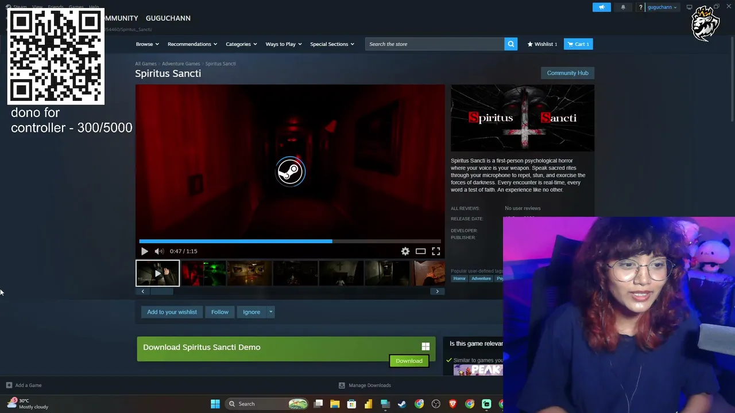Screen dimensions: 735x413
Task: Expand the Recommendations dropdown menu
Action: pos(192,44)
